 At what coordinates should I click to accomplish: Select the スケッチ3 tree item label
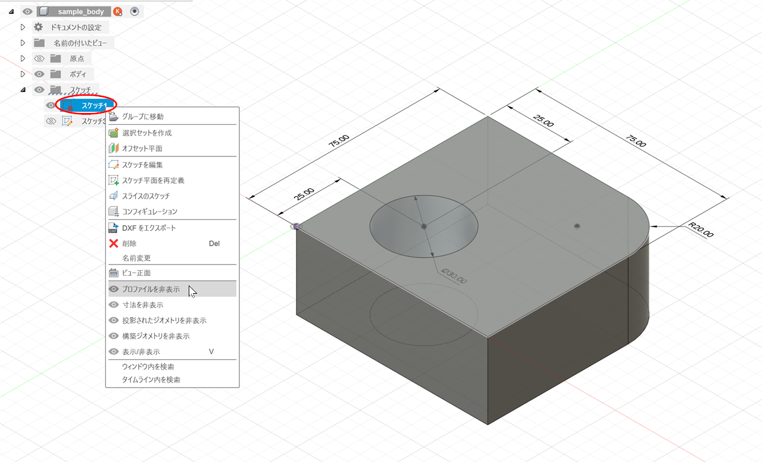click(x=94, y=121)
